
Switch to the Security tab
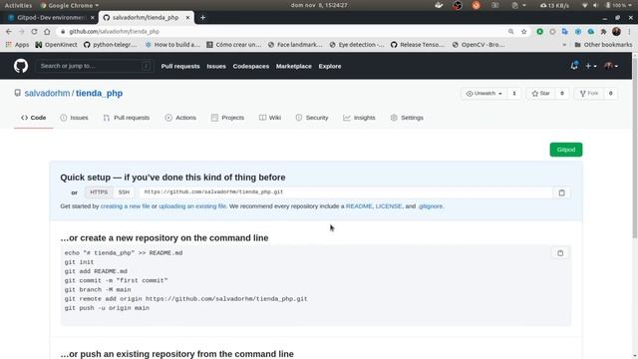tap(312, 118)
